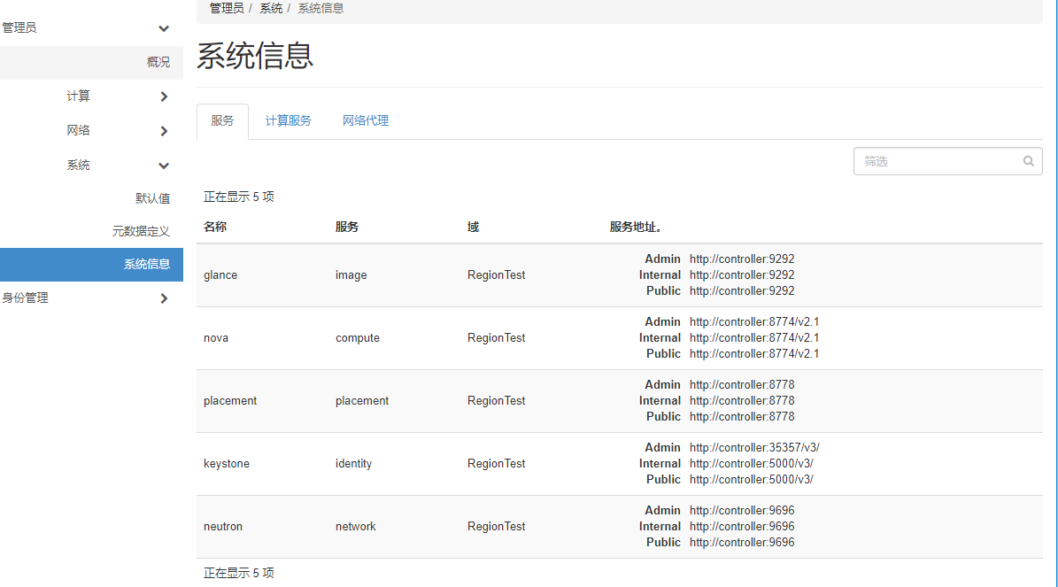The width and height of the screenshot is (1058, 587).
Task: Click the 域 column header
Action: coord(472,227)
